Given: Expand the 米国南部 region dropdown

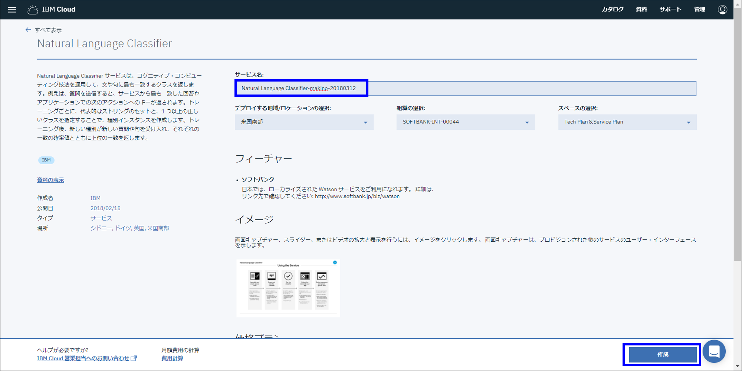Looking at the screenshot, I should (304, 122).
